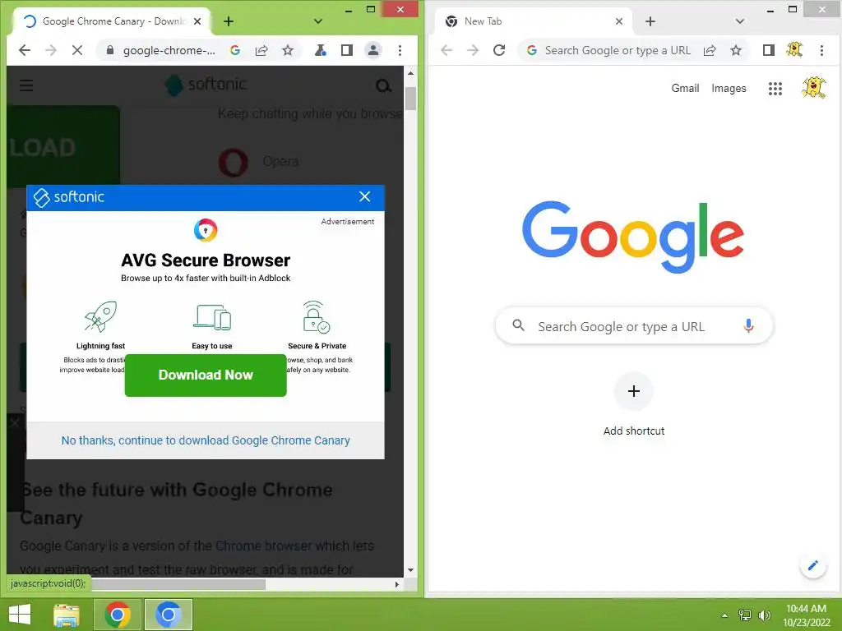Click address bar in New Tab window
This screenshot has width=842, height=631.
[x=618, y=50]
